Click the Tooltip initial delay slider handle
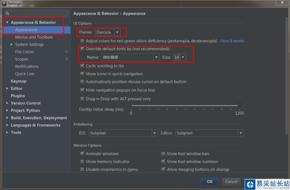The height and width of the screenshot is (190, 290). [x=239, y=105]
